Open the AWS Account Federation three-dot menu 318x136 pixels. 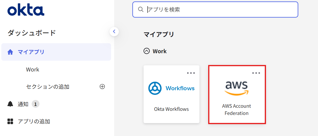256,73
